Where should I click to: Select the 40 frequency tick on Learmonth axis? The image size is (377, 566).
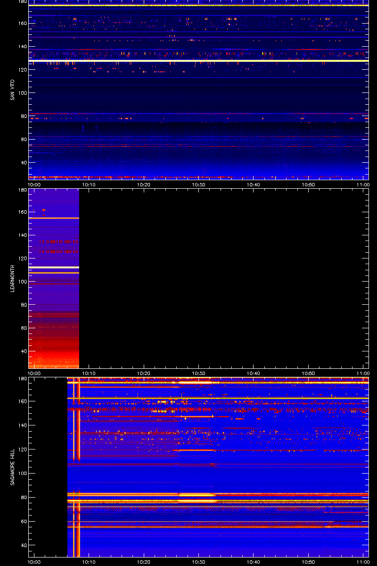click(23, 351)
